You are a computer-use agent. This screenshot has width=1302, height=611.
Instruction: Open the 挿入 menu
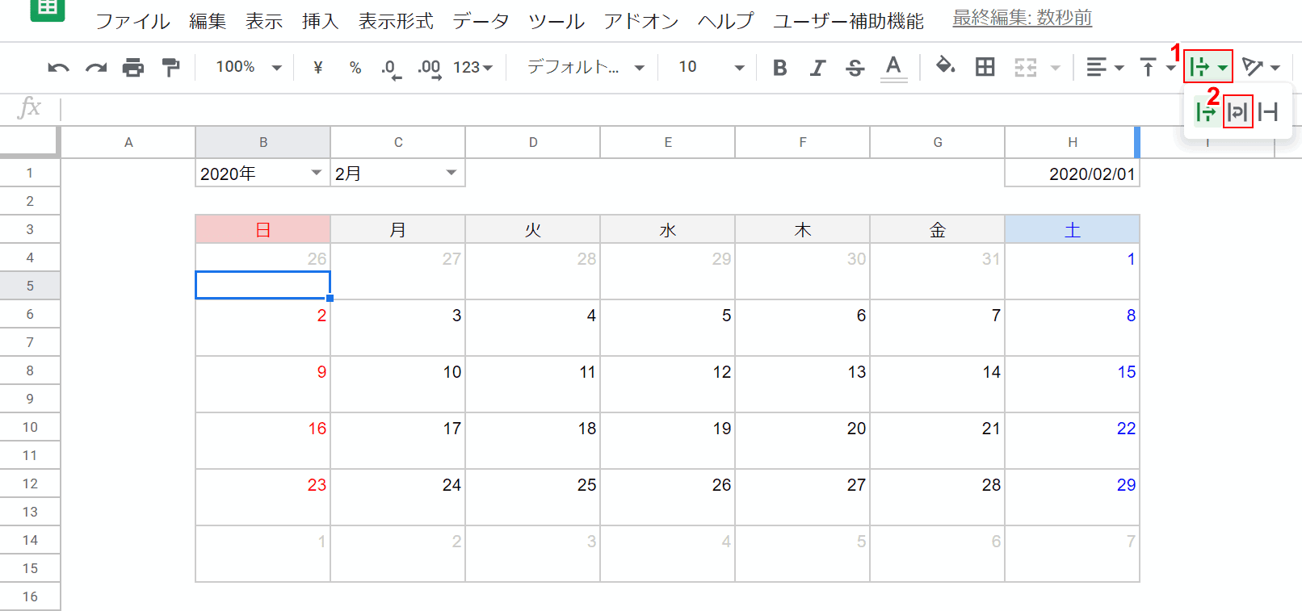pyautogui.click(x=321, y=22)
